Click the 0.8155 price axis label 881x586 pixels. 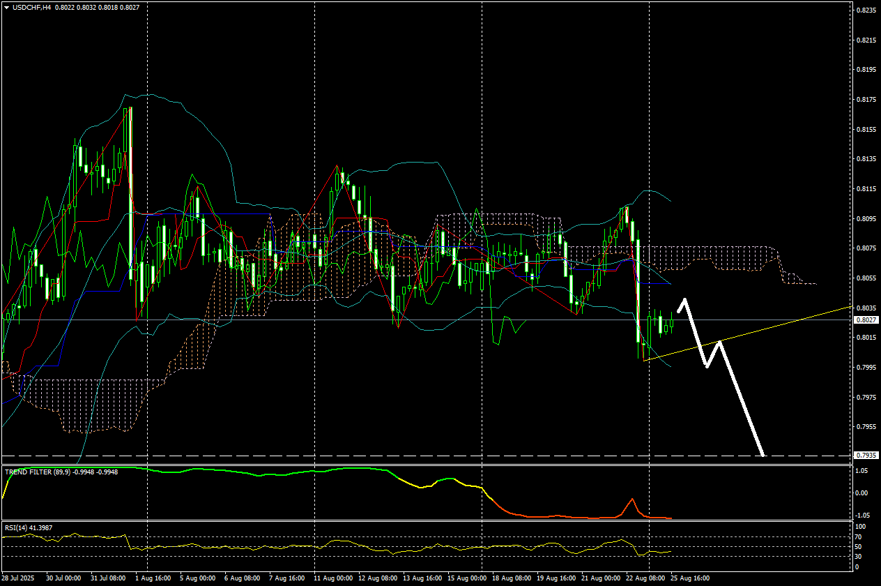[x=866, y=130]
